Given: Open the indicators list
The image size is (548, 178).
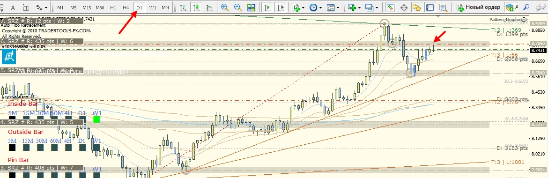Looking at the screenshot, I should click(x=296, y=7).
